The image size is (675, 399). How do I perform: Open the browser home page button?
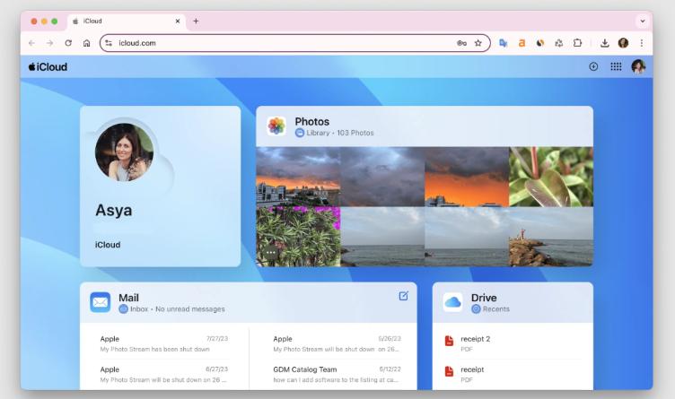coord(86,43)
